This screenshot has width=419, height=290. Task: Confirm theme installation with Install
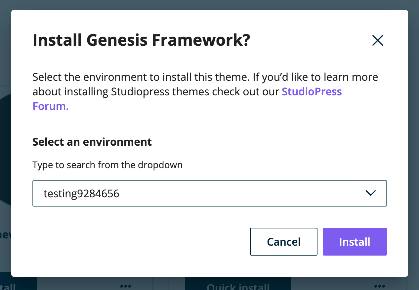point(355,242)
